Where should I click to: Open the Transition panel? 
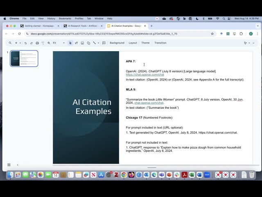click(x=160, y=43)
